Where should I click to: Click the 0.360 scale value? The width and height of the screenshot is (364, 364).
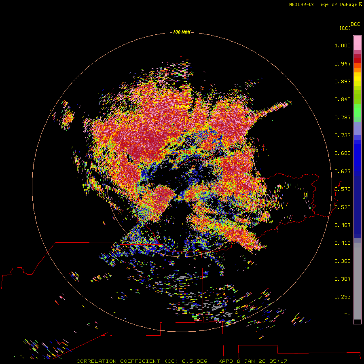coord(343,261)
